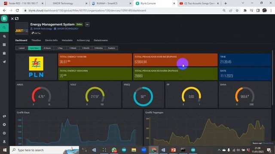Image resolution: width=275 pixels, height=154 pixels.
Task: Click the Windows taskbar search box
Action: click(x=44, y=150)
